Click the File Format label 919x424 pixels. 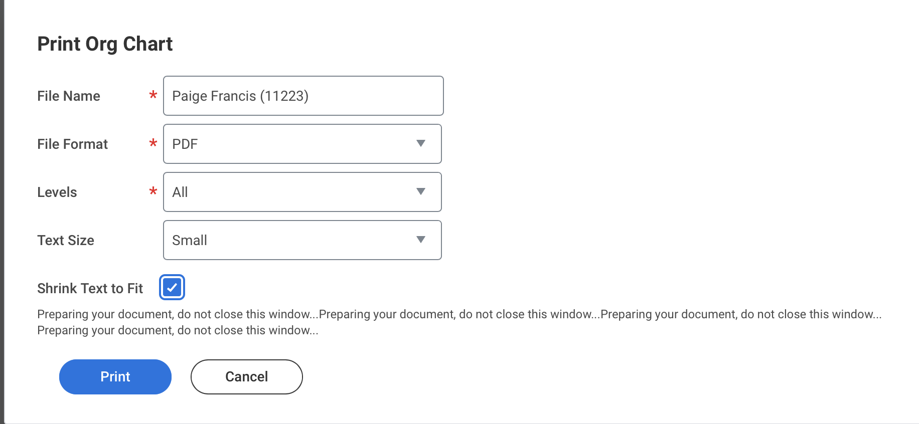73,144
